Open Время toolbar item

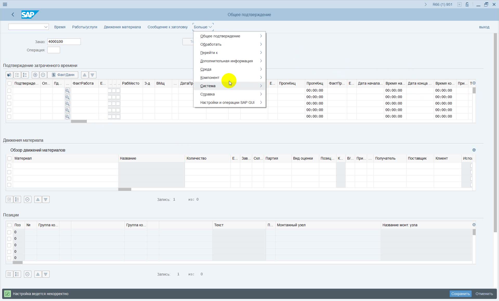point(60,27)
